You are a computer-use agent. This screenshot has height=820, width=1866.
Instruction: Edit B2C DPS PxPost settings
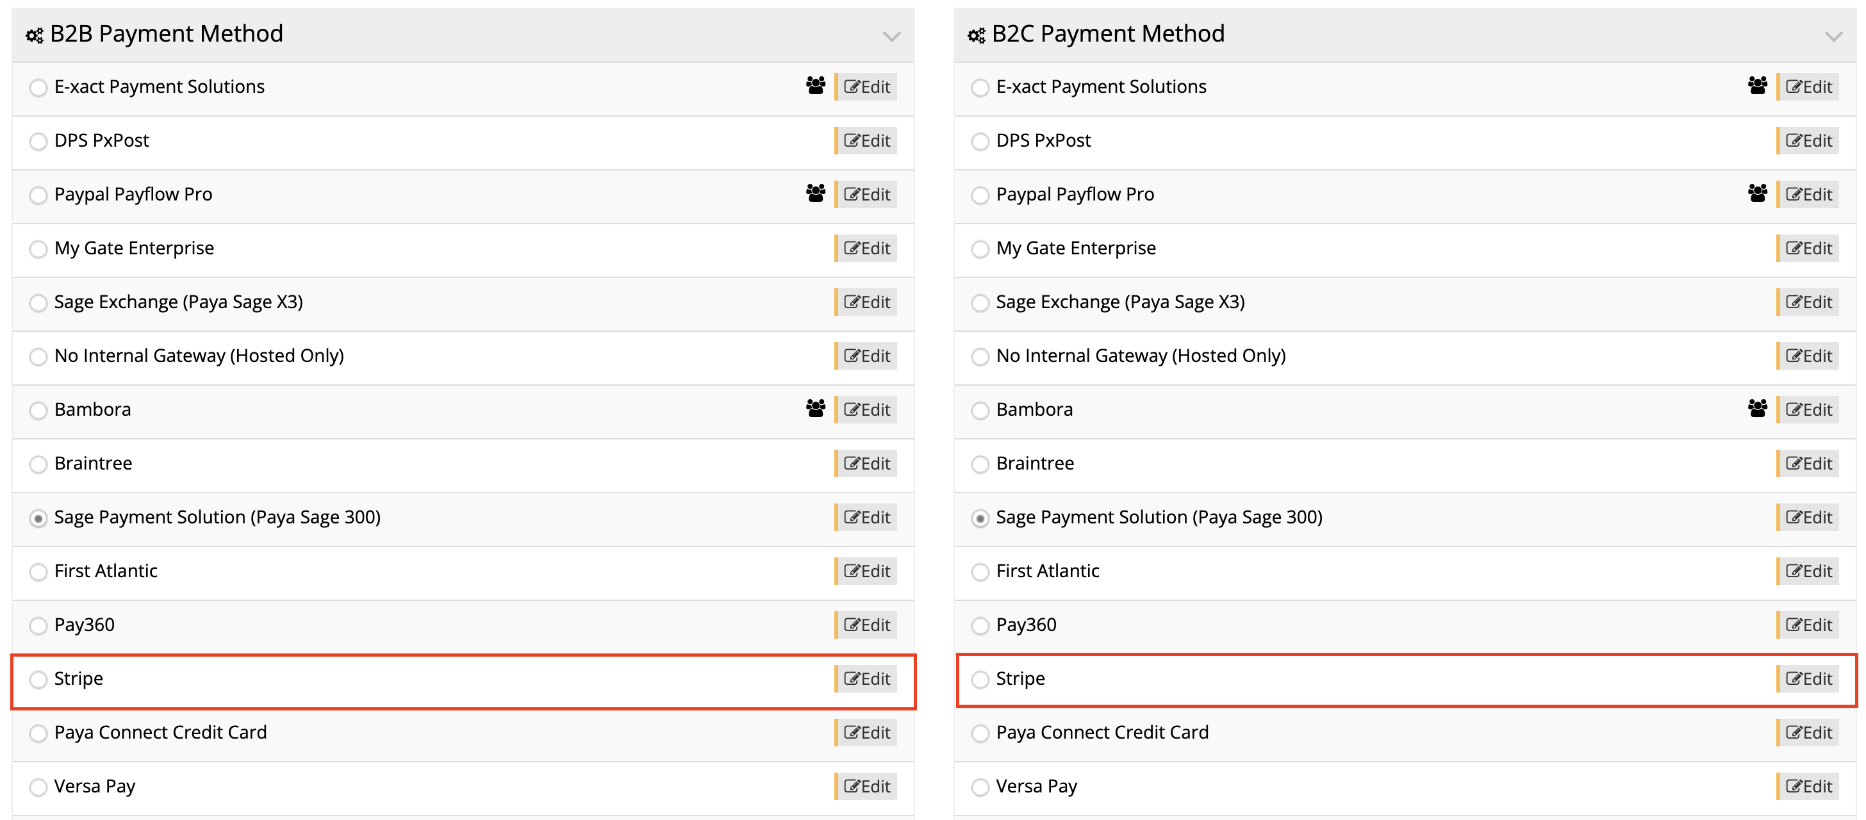pos(1808,140)
